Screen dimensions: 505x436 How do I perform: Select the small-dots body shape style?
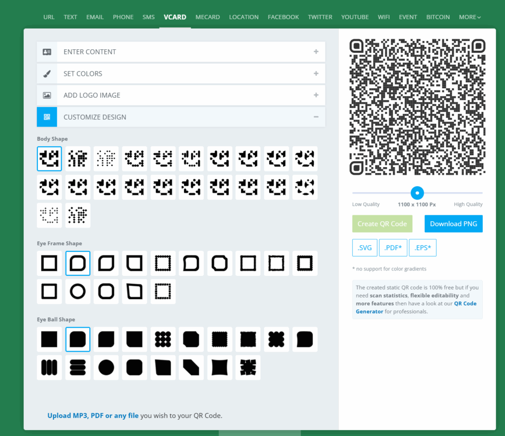pyautogui.click(x=106, y=159)
